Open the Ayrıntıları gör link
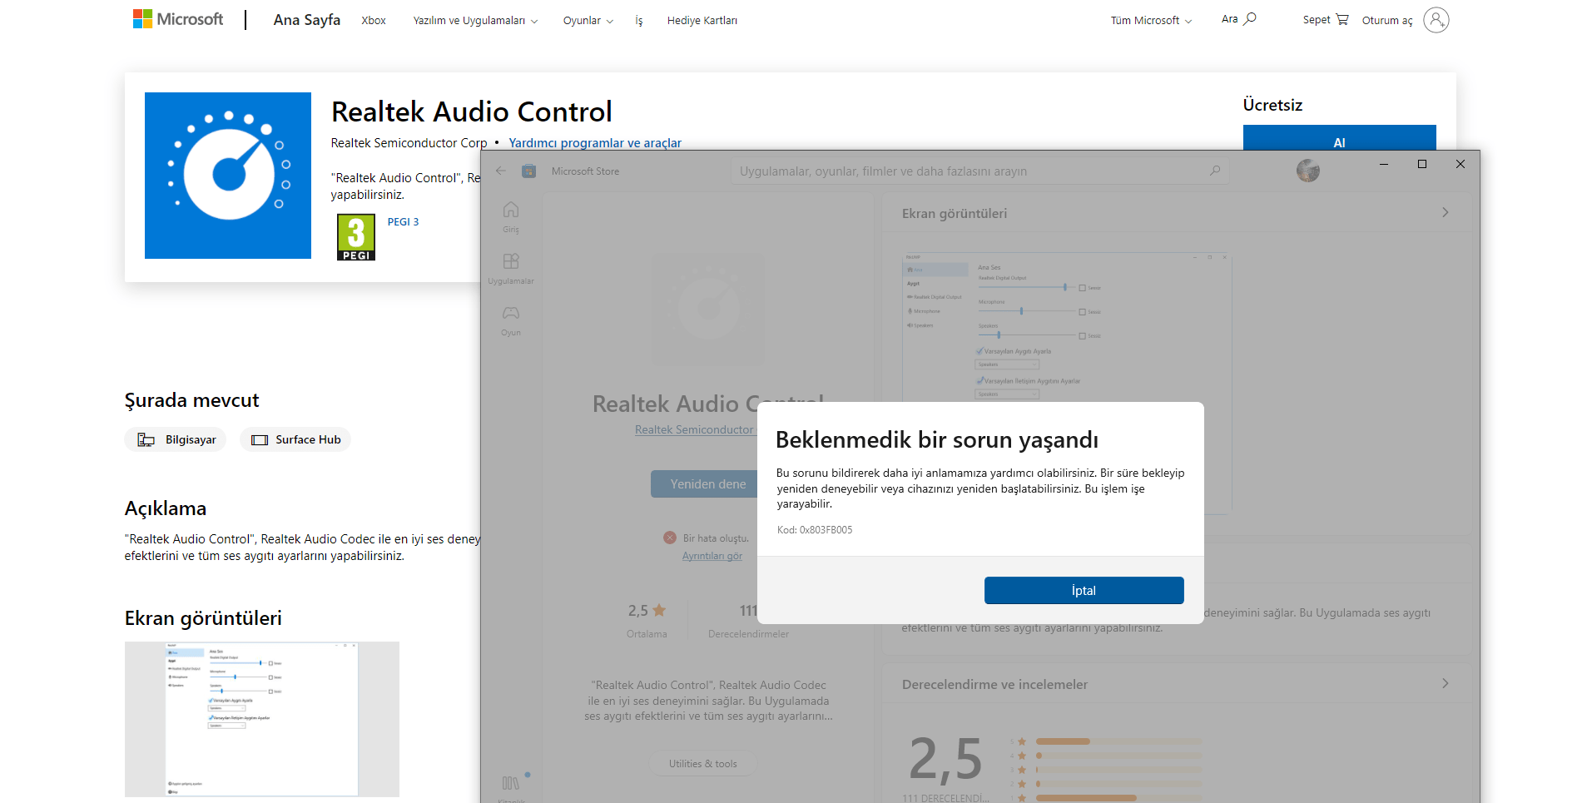This screenshot has height=803, width=1582. tap(712, 556)
